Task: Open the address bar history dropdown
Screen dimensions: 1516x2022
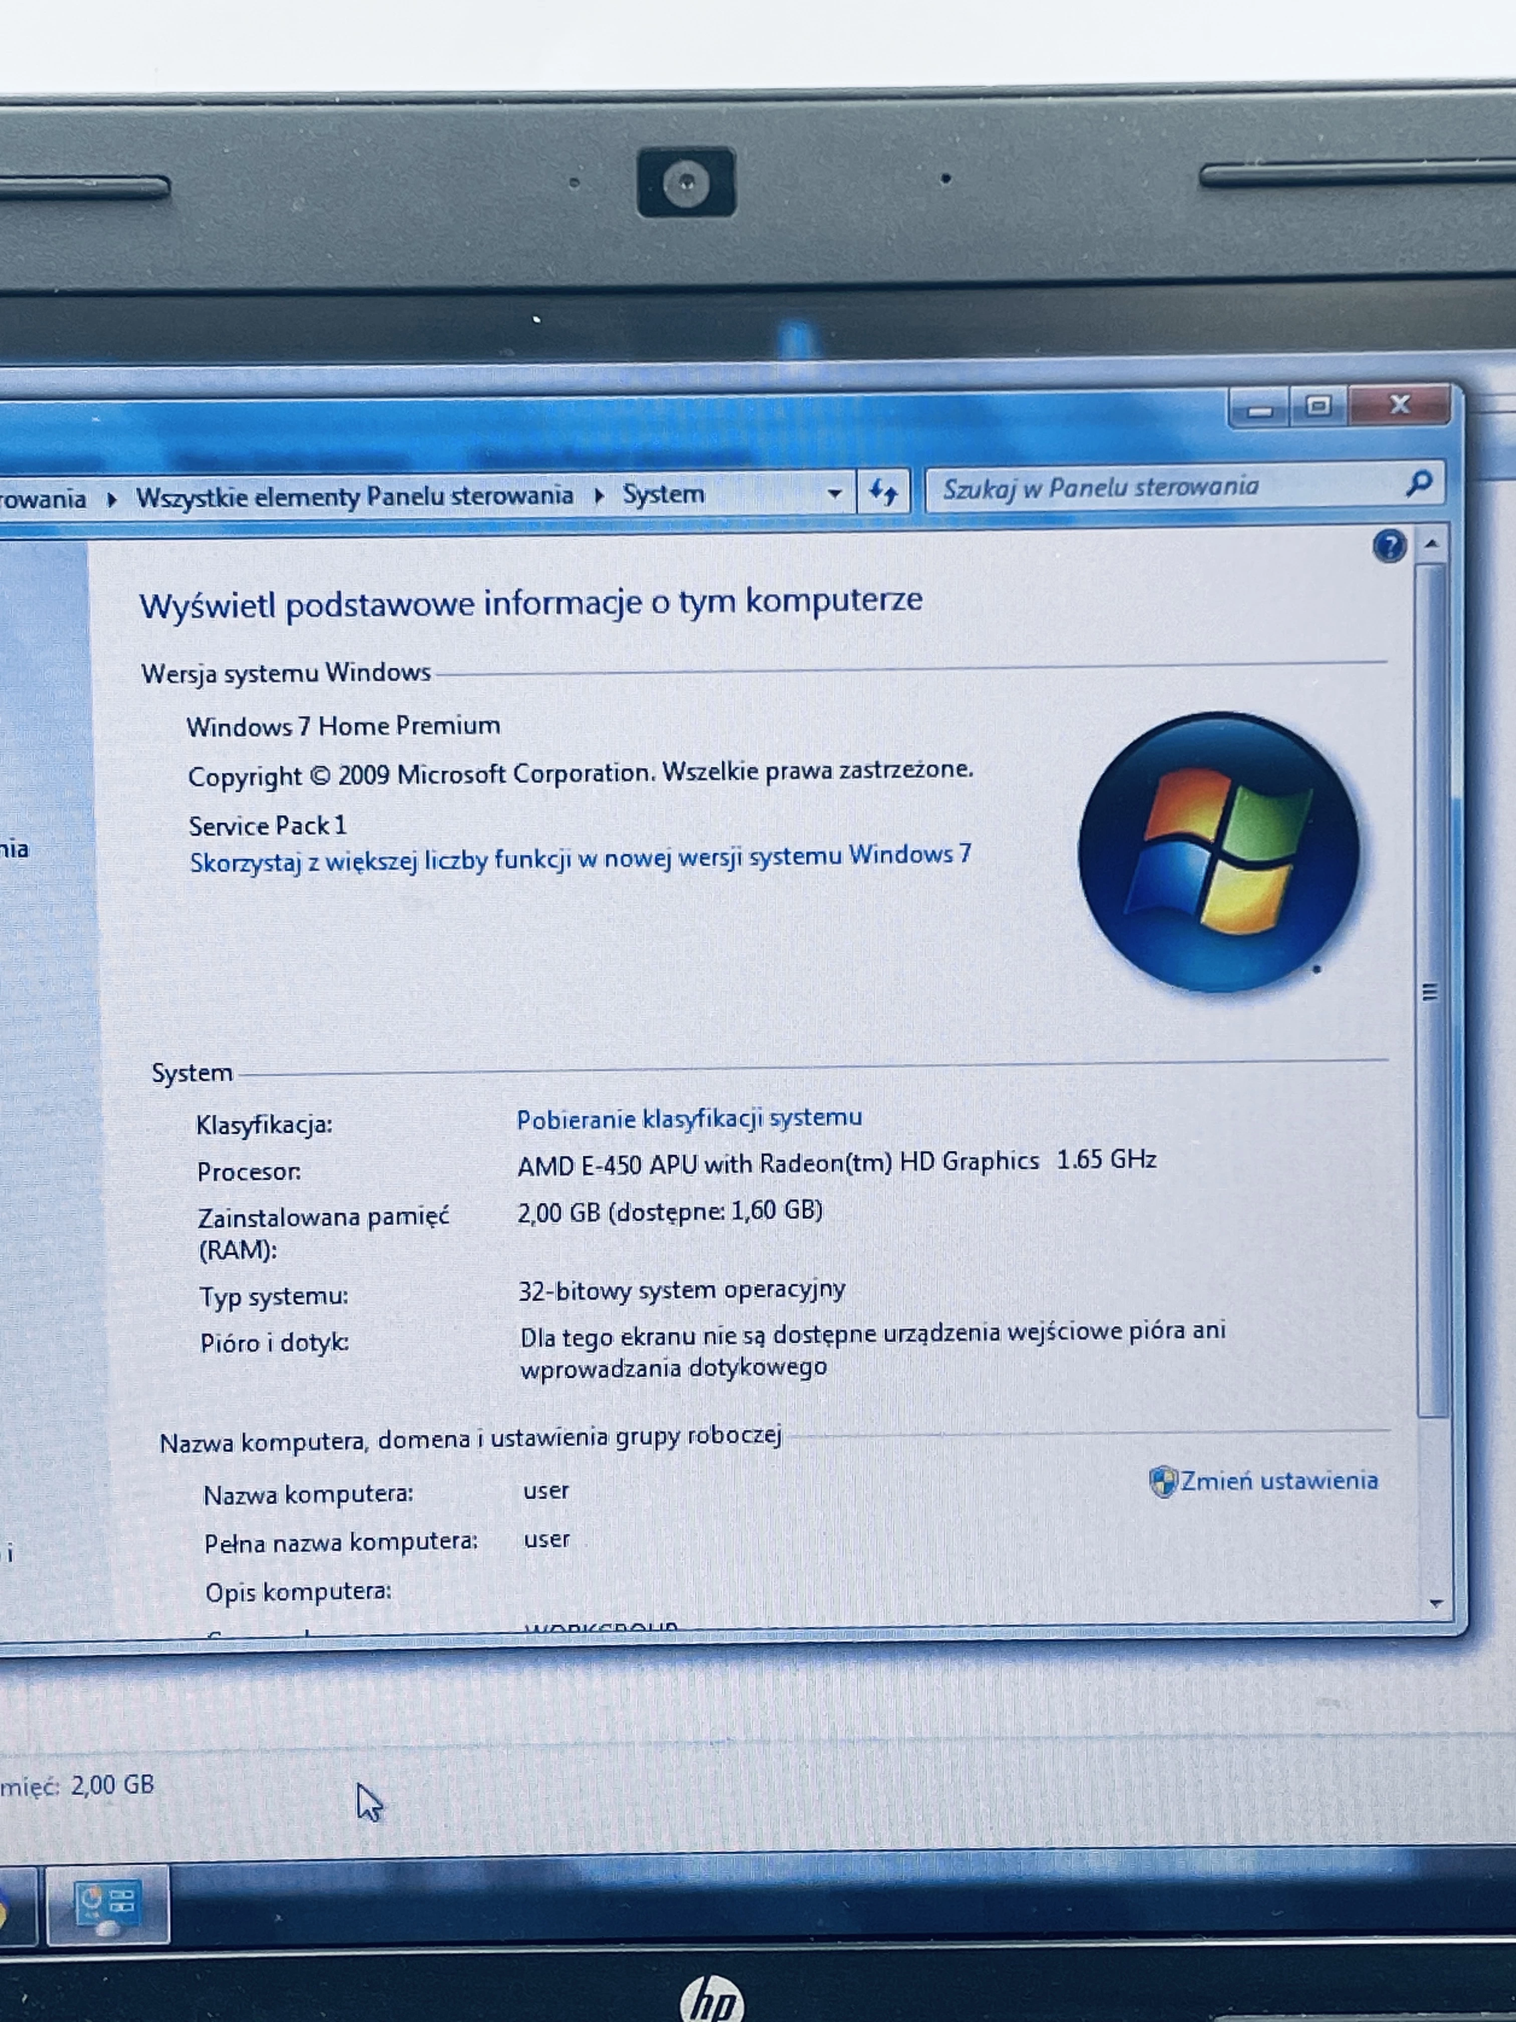Action: click(x=834, y=493)
